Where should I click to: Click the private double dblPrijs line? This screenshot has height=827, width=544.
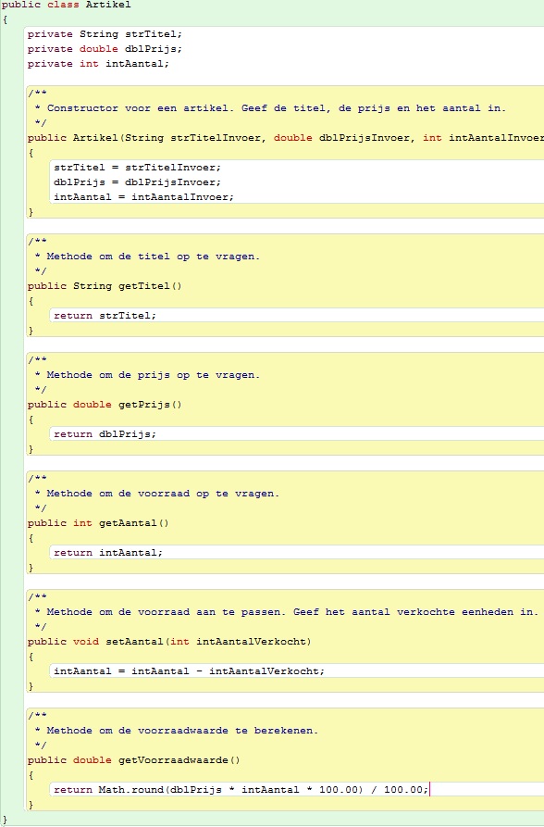click(x=105, y=49)
